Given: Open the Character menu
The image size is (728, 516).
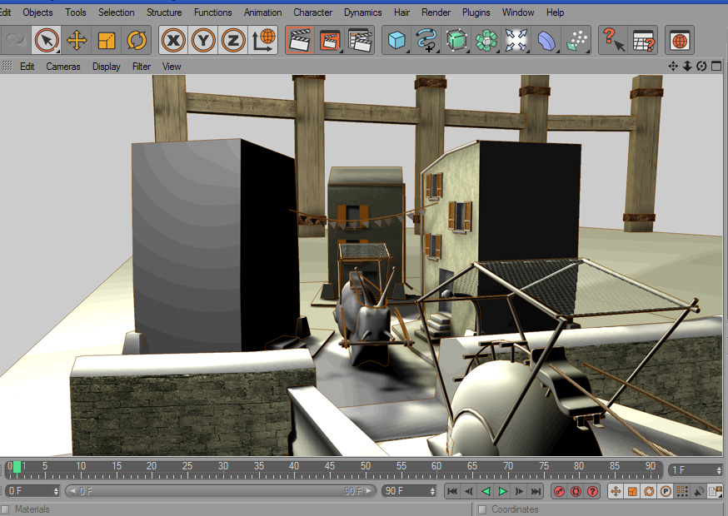Looking at the screenshot, I should 312,12.
